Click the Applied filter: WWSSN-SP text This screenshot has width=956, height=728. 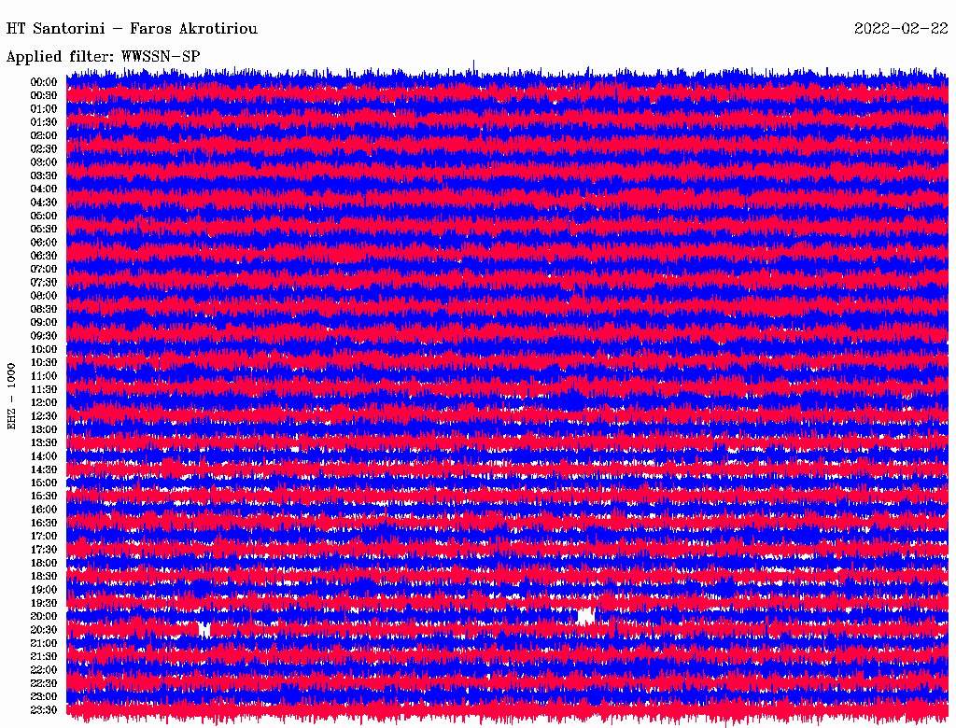[x=103, y=56]
